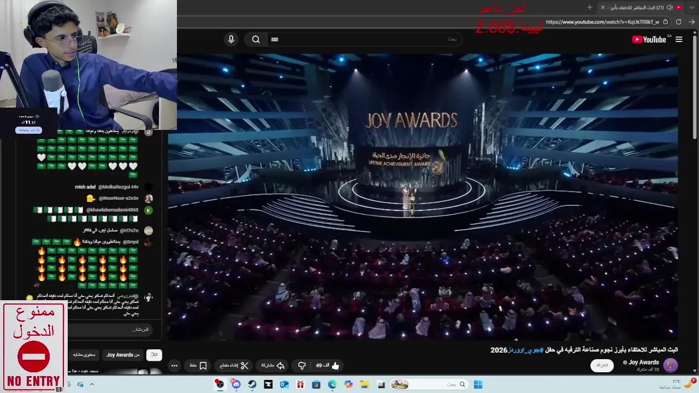
Task: Start voice search with the microphone
Action: (x=231, y=39)
